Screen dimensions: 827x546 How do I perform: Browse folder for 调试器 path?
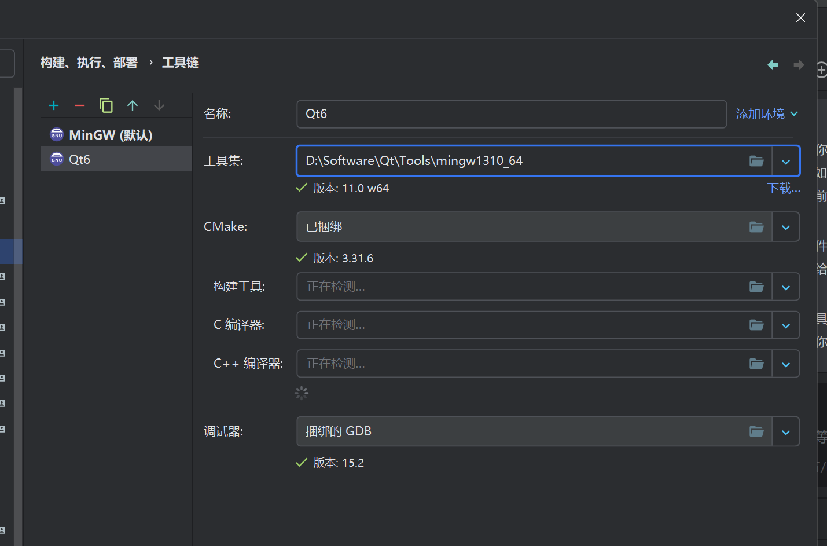coord(756,431)
